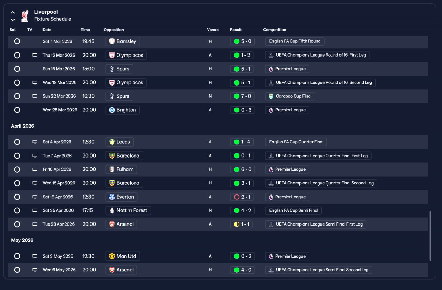
Task: Sort by the Competition column header
Action: tap(275, 30)
